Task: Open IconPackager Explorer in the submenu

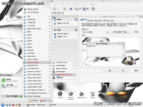Action: pos(63,75)
